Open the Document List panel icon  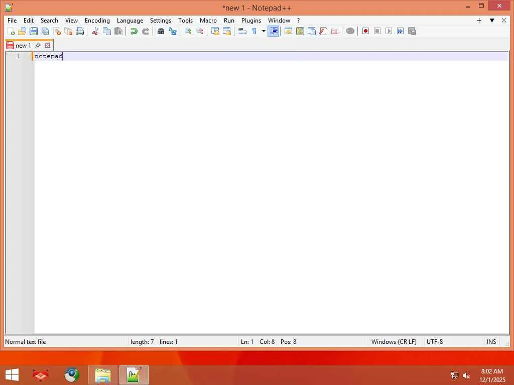pos(311,31)
